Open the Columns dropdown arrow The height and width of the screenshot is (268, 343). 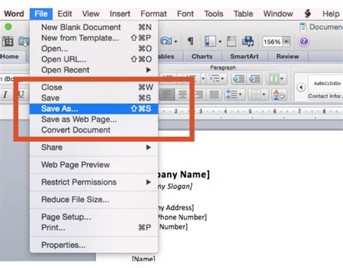click(282, 79)
